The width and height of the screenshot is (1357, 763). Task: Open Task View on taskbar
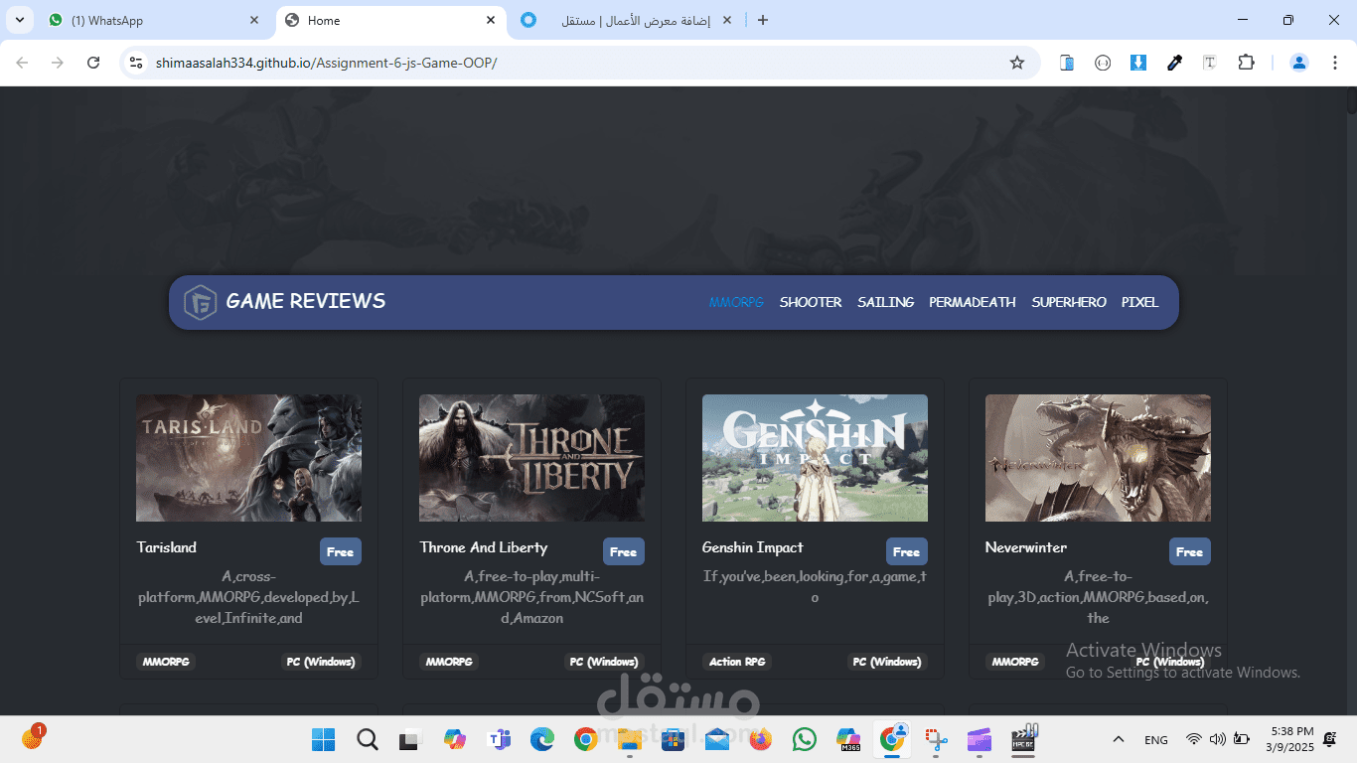tap(409, 740)
